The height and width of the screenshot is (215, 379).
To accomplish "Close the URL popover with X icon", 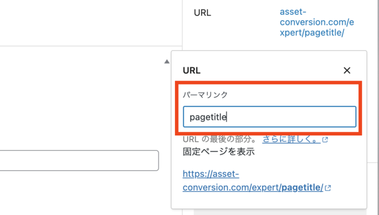I will pyautogui.click(x=347, y=70).
